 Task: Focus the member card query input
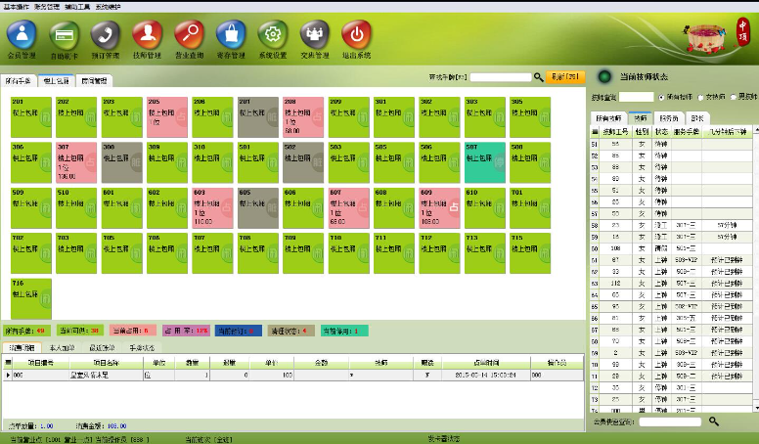[670, 422]
